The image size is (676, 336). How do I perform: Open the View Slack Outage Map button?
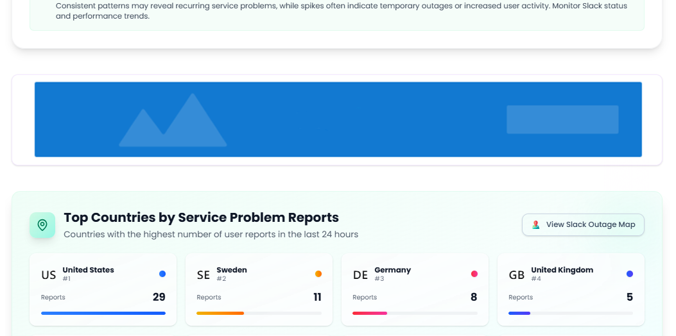583,225
